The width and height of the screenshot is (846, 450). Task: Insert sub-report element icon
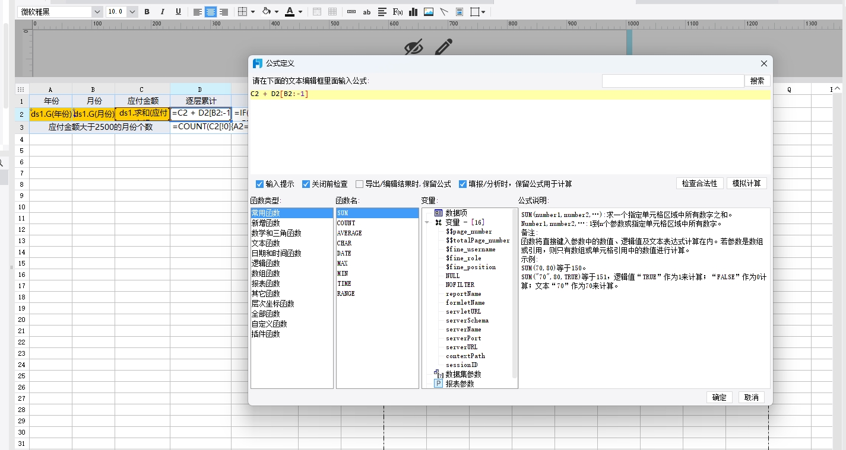coord(460,12)
